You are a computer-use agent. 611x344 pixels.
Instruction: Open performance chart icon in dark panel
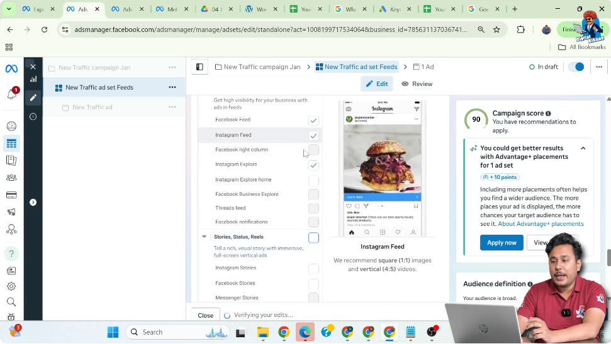[x=33, y=79]
